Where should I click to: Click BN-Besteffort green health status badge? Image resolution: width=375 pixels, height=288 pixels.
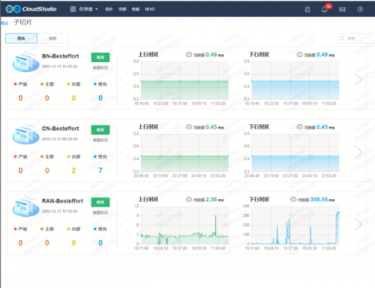click(100, 58)
